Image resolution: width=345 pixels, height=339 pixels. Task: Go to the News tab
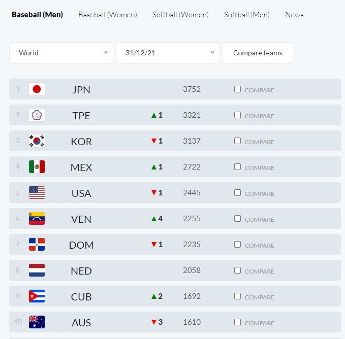294,15
